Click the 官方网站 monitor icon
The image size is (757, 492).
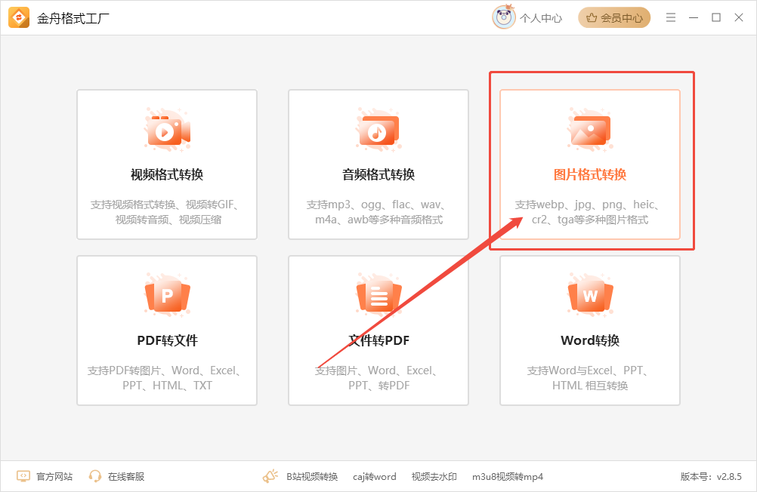pos(23,476)
